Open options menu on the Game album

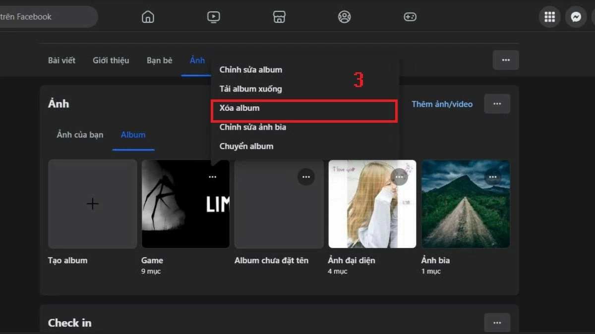click(x=213, y=176)
